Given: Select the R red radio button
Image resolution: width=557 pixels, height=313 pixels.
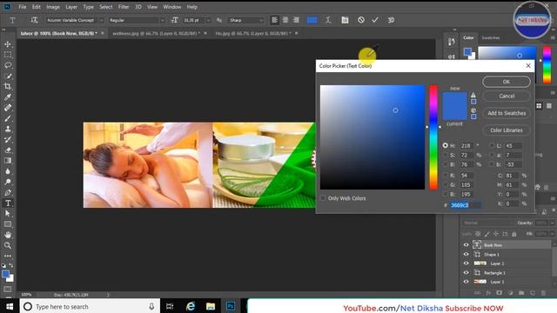Looking at the screenshot, I should [x=445, y=176].
